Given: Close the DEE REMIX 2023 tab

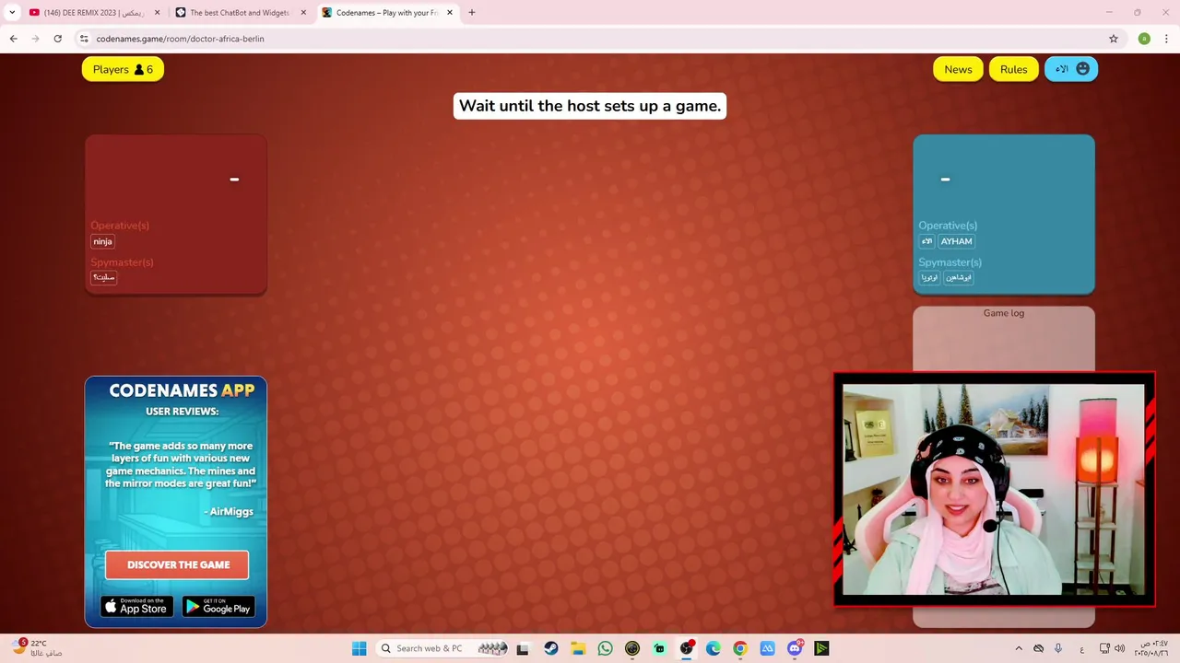Looking at the screenshot, I should (x=157, y=13).
